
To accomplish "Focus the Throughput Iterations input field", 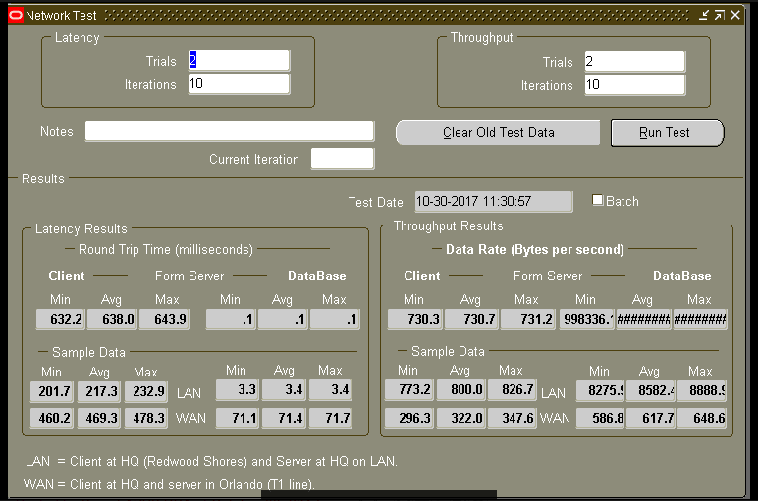I will (x=634, y=85).
